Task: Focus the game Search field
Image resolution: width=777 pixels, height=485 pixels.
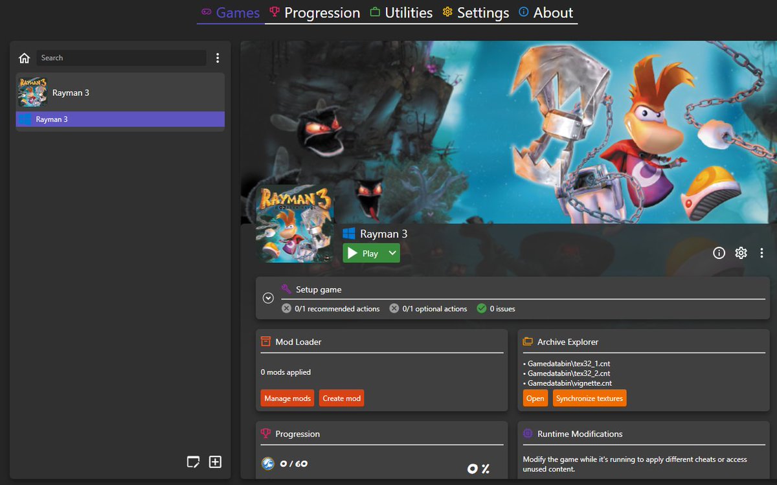Action: coord(121,58)
